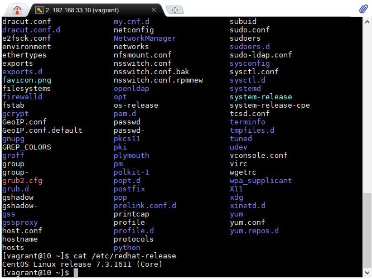
Task: Click the system-release entry
Action: click(260, 97)
